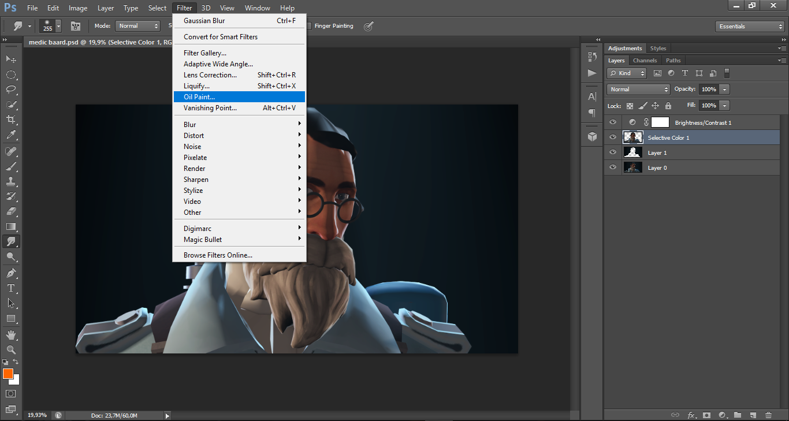Screen dimensions: 789x421
Task: Create a new layer group
Action: [738, 415]
